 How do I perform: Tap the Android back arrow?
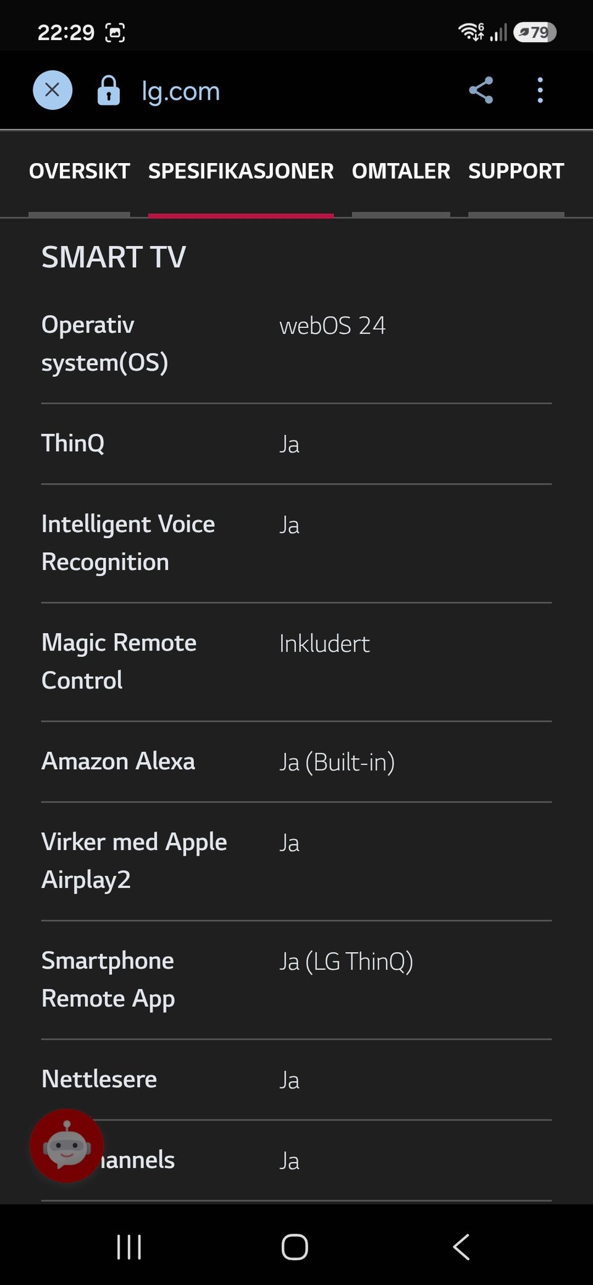461,1247
